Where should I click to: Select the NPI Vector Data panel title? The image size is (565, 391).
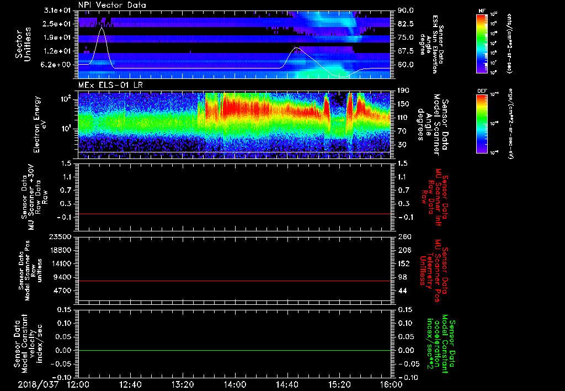[x=112, y=4]
